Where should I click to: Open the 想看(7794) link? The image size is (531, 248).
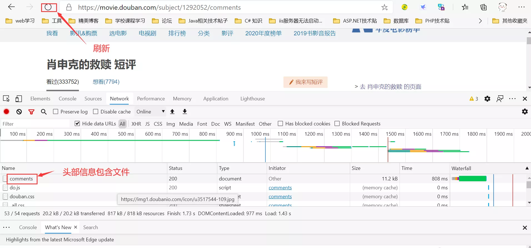pos(106,82)
